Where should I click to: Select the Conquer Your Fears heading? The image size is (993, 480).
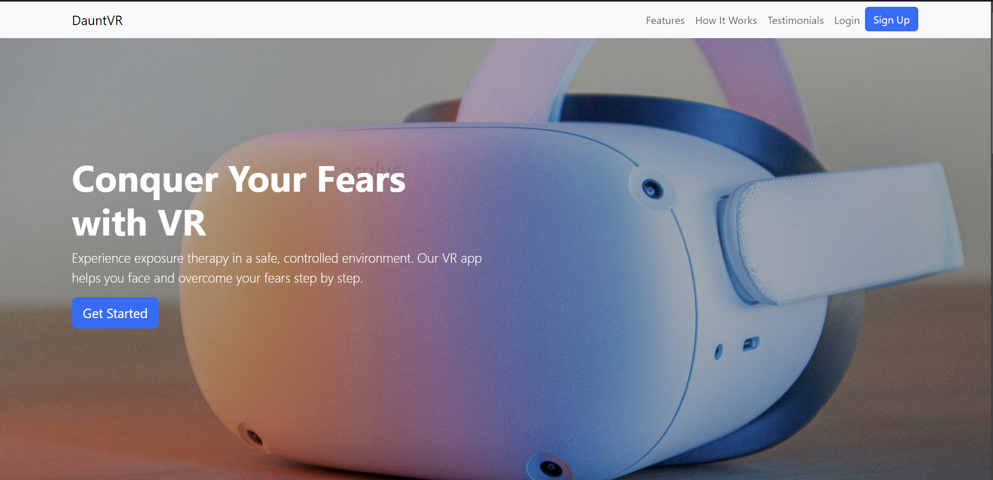[x=239, y=201]
